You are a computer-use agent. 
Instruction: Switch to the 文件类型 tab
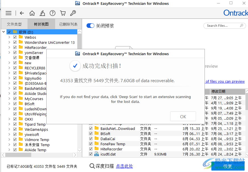pyautogui.click(x=14, y=24)
